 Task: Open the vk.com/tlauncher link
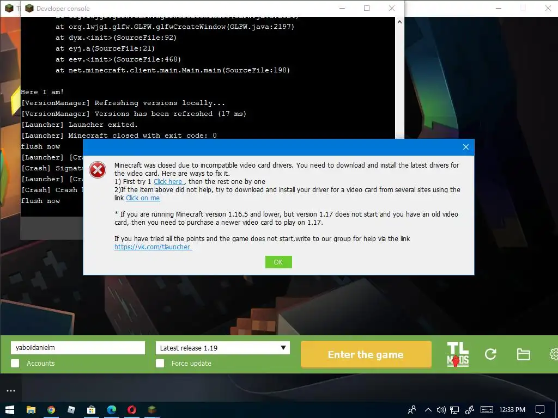pyautogui.click(x=153, y=247)
